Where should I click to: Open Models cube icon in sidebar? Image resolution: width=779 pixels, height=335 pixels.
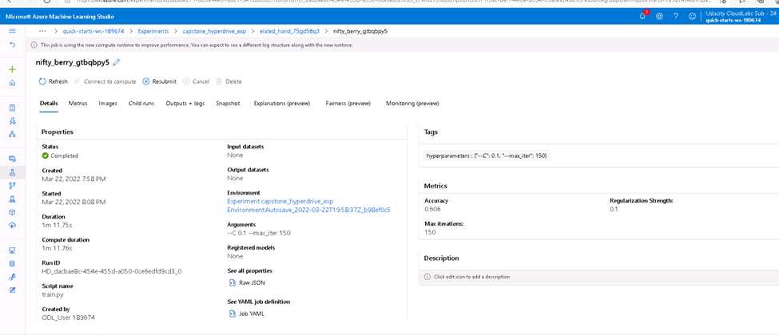coord(13,212)
